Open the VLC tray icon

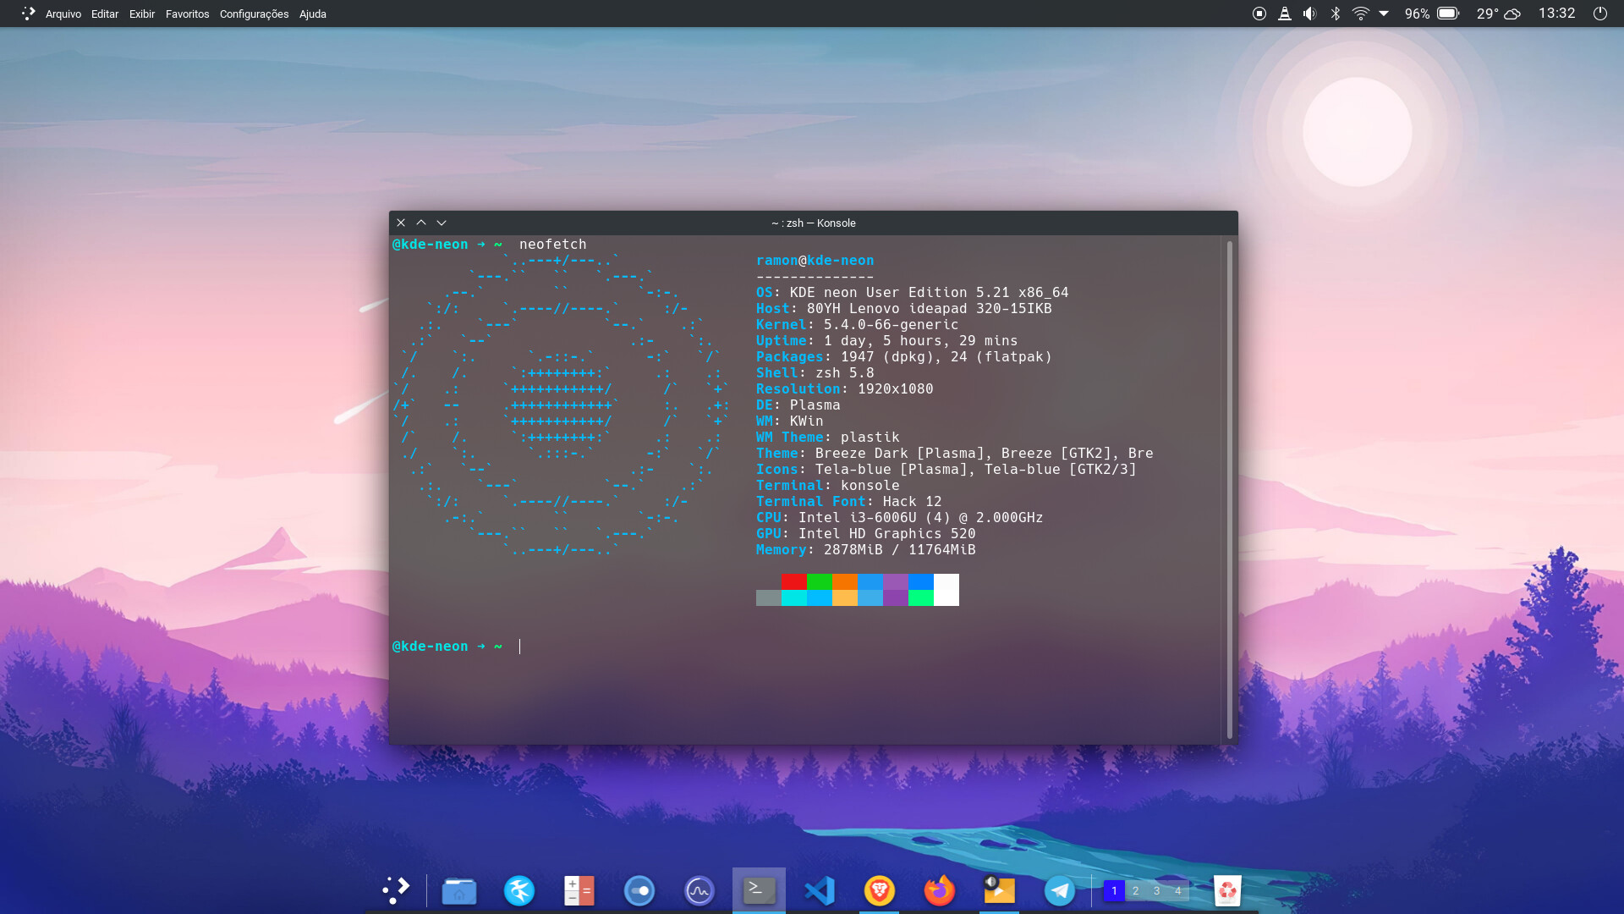pos(1285,14)
